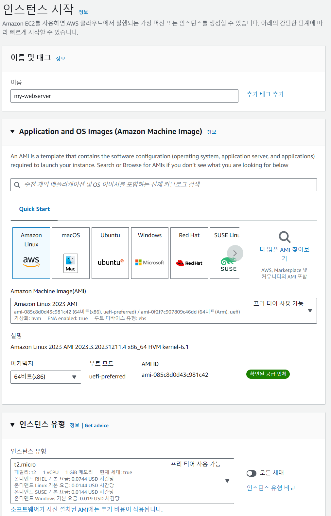Screen dimensions: 331x516
Task: Pick the Windows Microsoft AMI tile
Action: pyautogui.click(x=150, y=253)
